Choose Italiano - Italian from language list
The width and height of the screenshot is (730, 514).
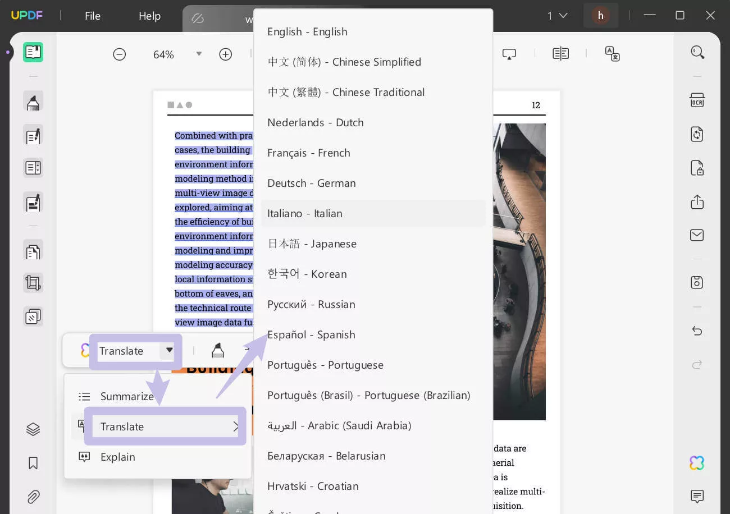[x=305, y=213]
